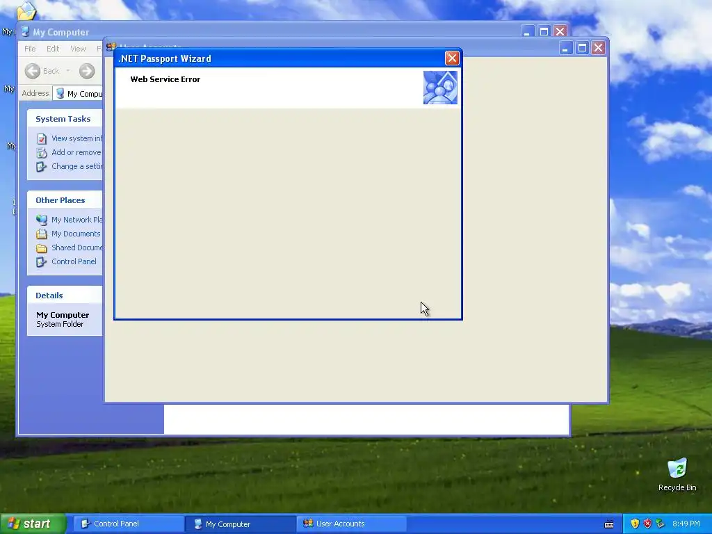Open View menu in My Computer window
Screen dimensions: 712x534
click(78, 49)
